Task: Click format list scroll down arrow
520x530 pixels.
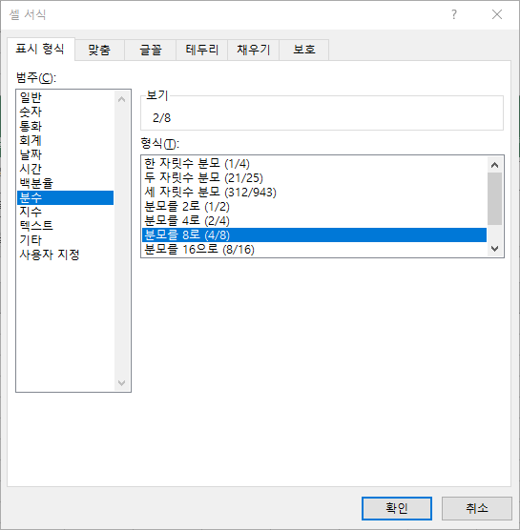Action: coord(494,249)
